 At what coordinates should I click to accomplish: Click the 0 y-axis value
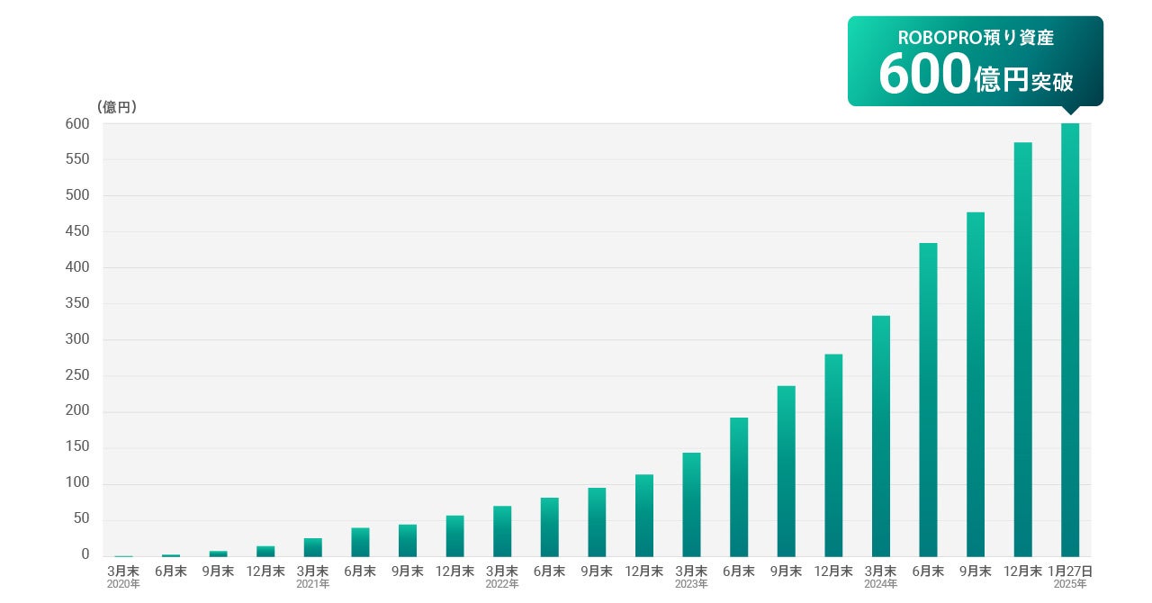point(85,555)
